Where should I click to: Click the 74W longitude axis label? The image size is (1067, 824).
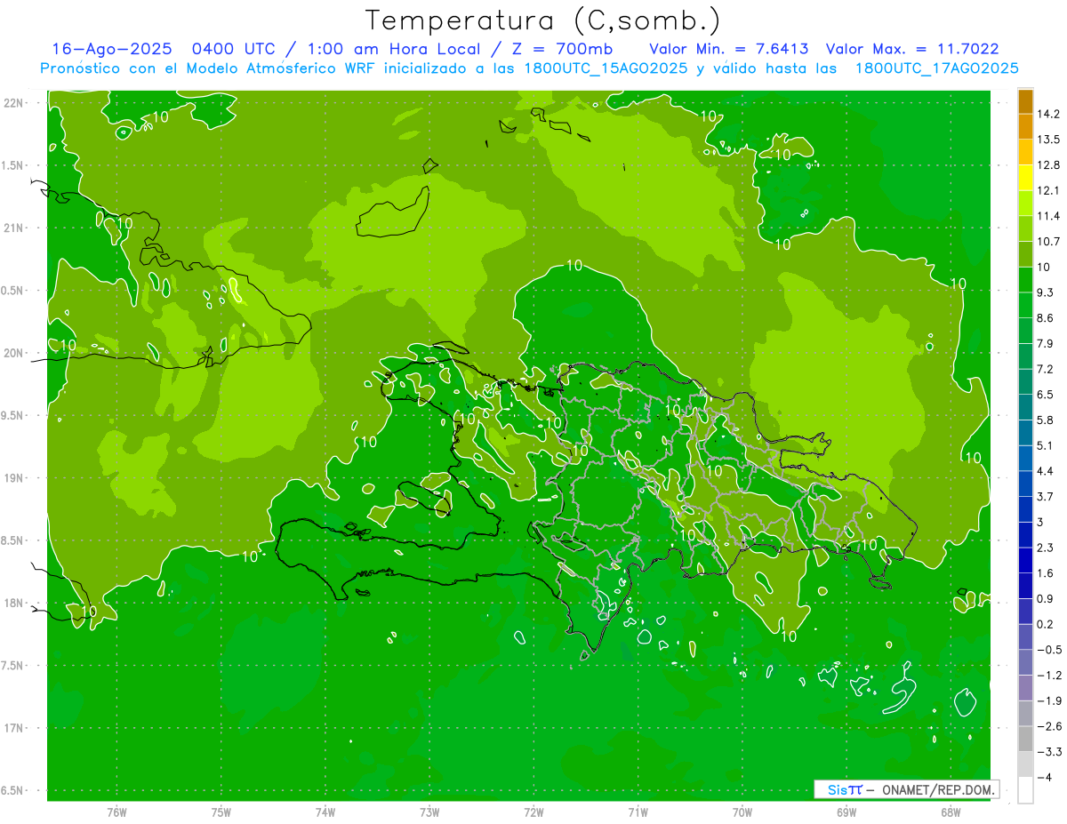(325, 812)
